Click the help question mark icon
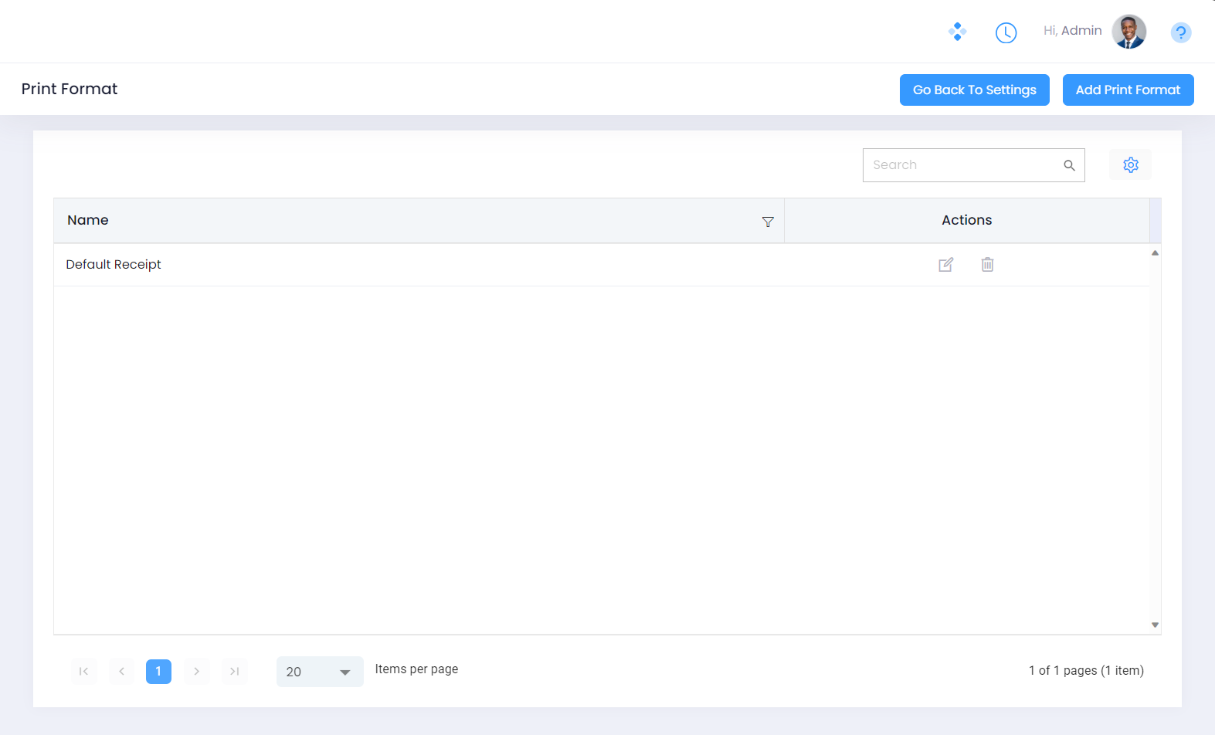Viewport: 1215px width, 735px height. (1180, 32)
